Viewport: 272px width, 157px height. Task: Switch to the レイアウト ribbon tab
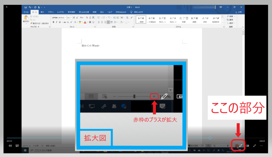[x=61, y=12]
